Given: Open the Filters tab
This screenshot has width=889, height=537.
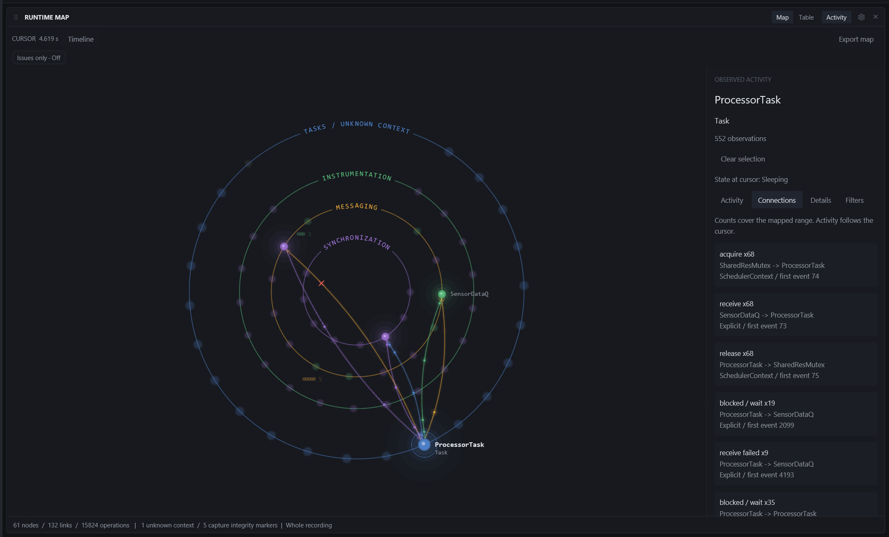Looking at the screenshot, I should [854, 200].
